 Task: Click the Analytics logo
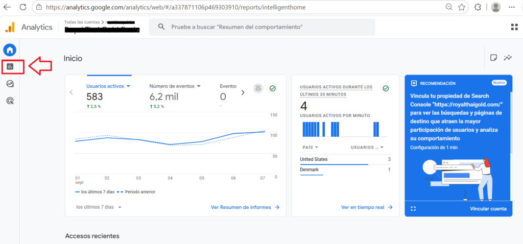click(x=29, y=27)
